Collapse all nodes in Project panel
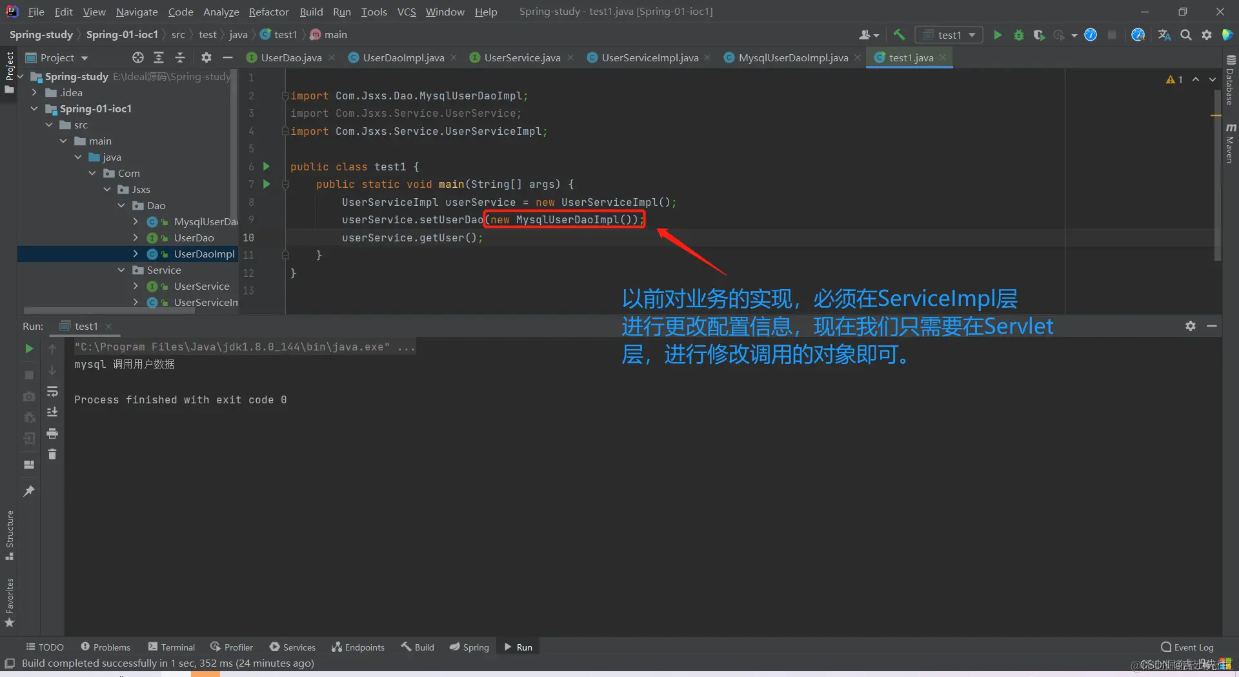The image size is (1239, 677). tap(180, 57)
